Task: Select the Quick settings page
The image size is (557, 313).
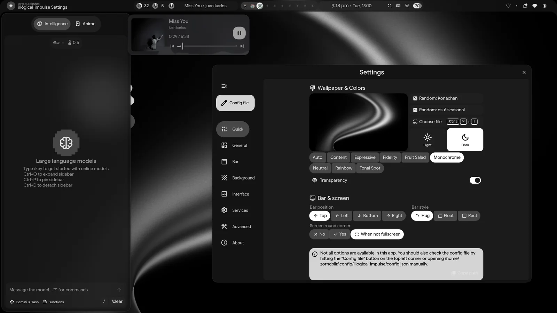Action: [x=233, y=129]
